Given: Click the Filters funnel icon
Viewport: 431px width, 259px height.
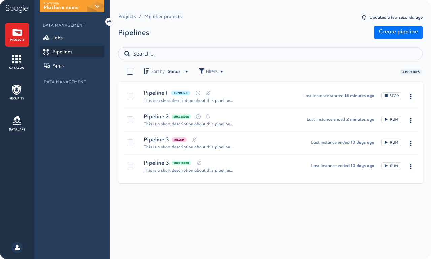Looking at the screenshot, I should click(x=202, y=71).
